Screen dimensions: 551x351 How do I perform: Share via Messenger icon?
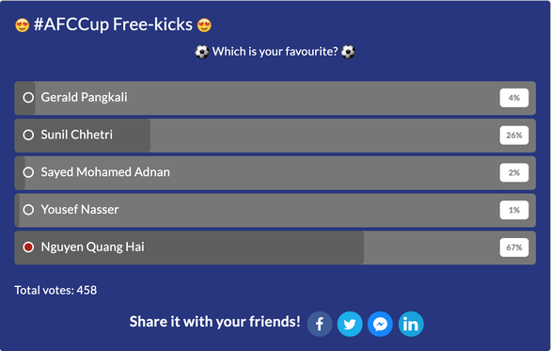pyautogui.click(x=380, y=324)
